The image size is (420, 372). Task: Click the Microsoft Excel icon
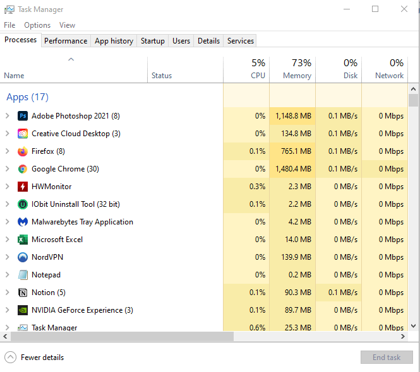(23, 240)
